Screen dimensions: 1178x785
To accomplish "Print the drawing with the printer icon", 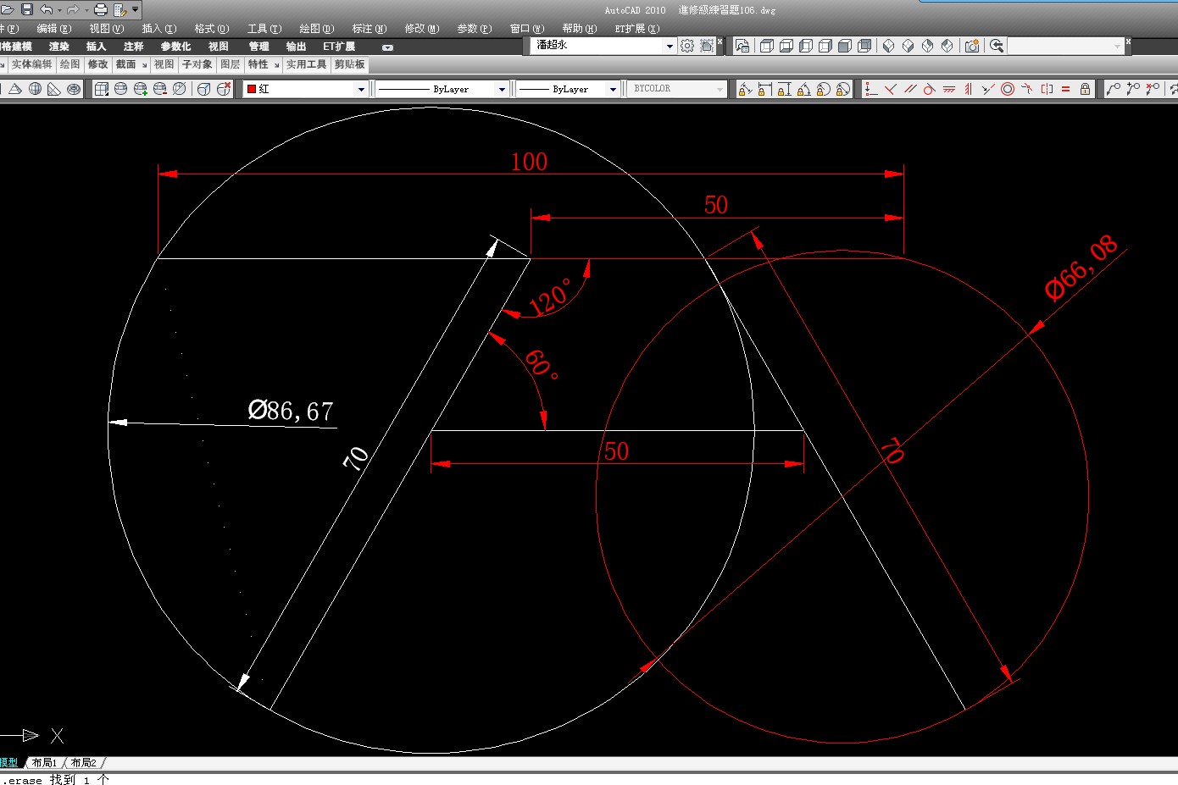I will click(x=101, y=10).
